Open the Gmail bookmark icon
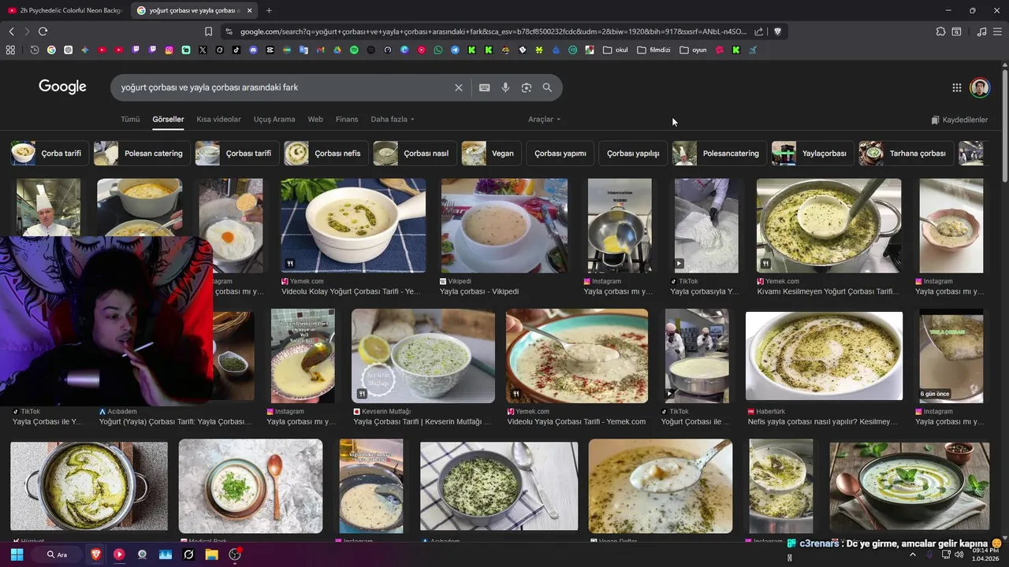The width and height of the screenshot is (1009, 567). pyautogui.click(x=320, y=50)
